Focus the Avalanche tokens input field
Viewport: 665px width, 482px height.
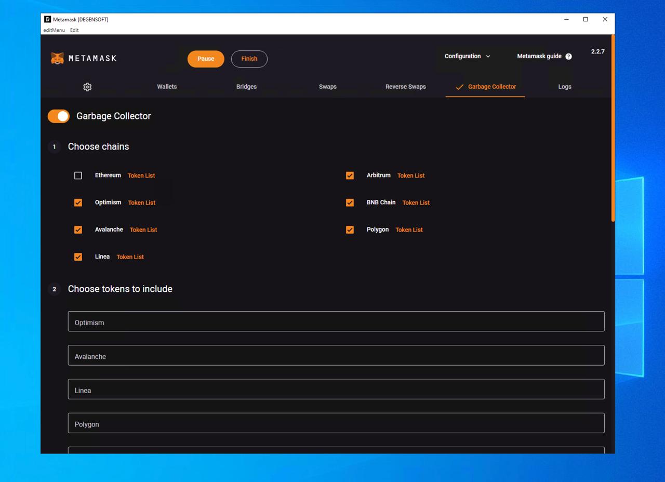(x=336, y=355)
